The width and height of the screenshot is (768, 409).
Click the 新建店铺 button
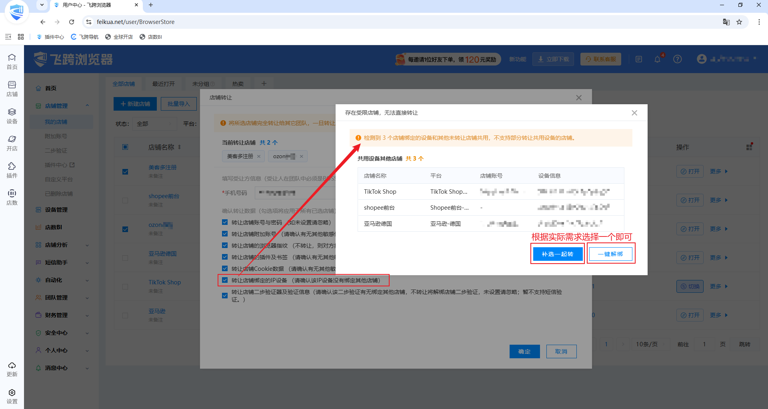[x=135, y=104]
